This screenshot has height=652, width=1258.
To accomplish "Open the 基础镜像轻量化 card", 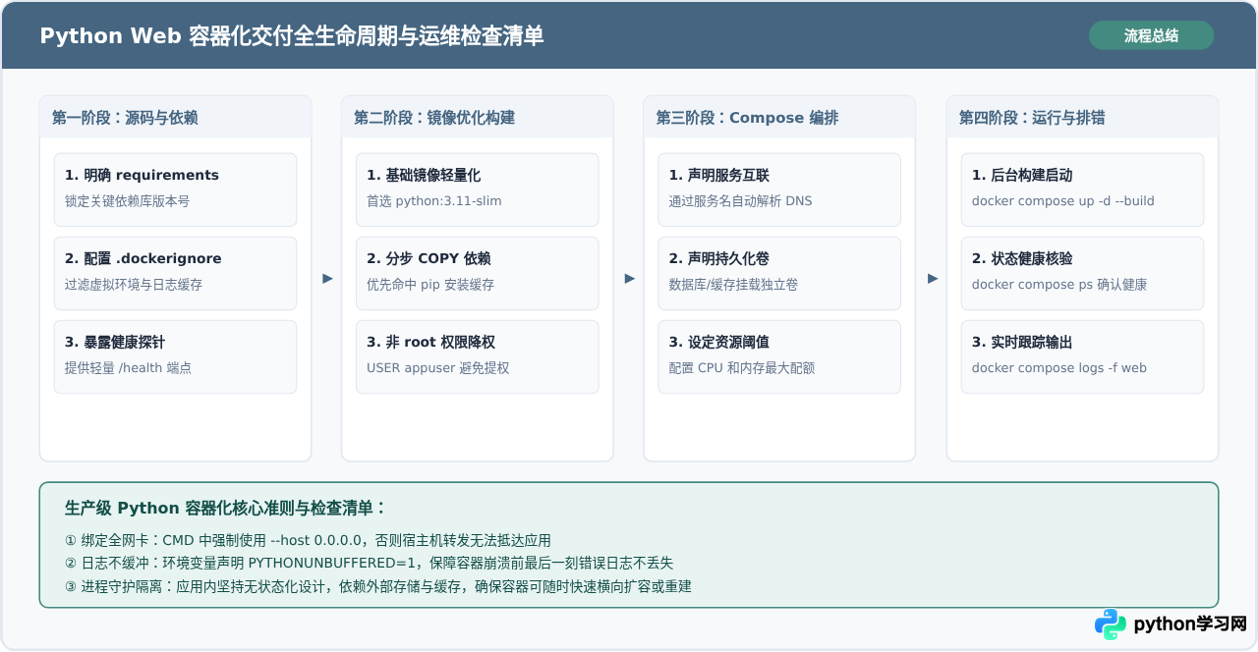I will 478,190.
